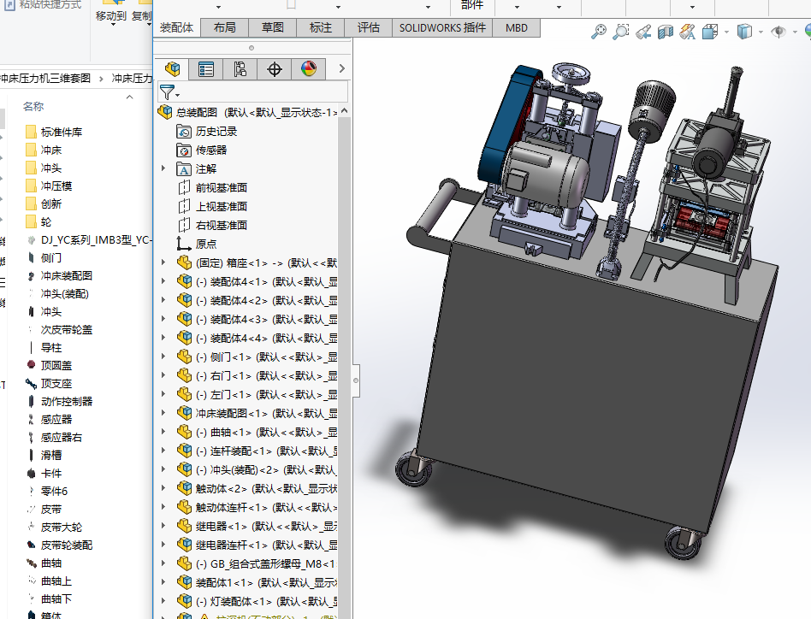Open the ConfigurationManager tab icon
Screen dimensions: 811x619
tap(240, 69)
